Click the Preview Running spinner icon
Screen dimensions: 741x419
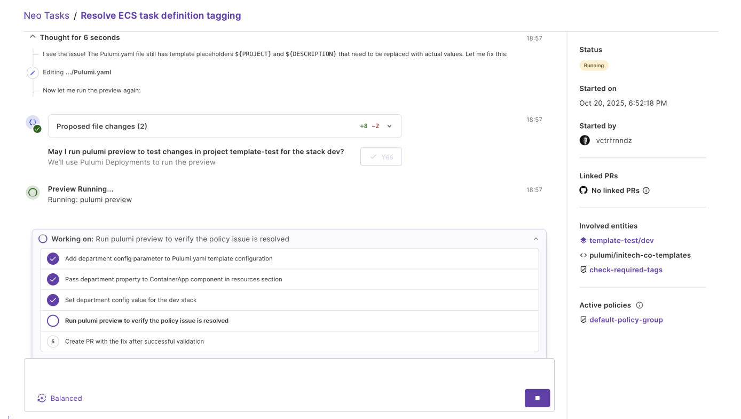click(x=33, y=193)
